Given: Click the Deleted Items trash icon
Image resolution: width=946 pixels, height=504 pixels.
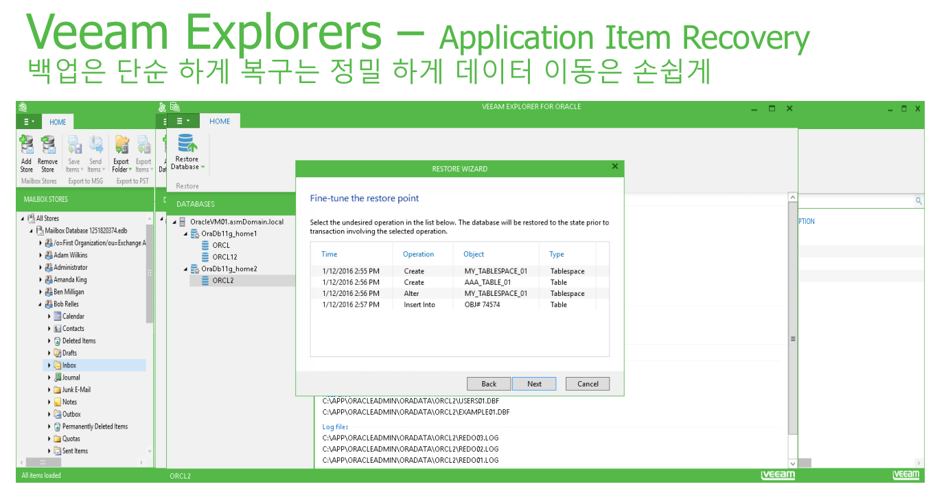Looking at the screenshot, I should click(58, 341).
